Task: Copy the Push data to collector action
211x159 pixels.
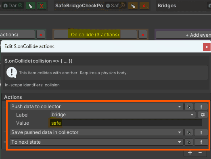Action: (189, 107)
